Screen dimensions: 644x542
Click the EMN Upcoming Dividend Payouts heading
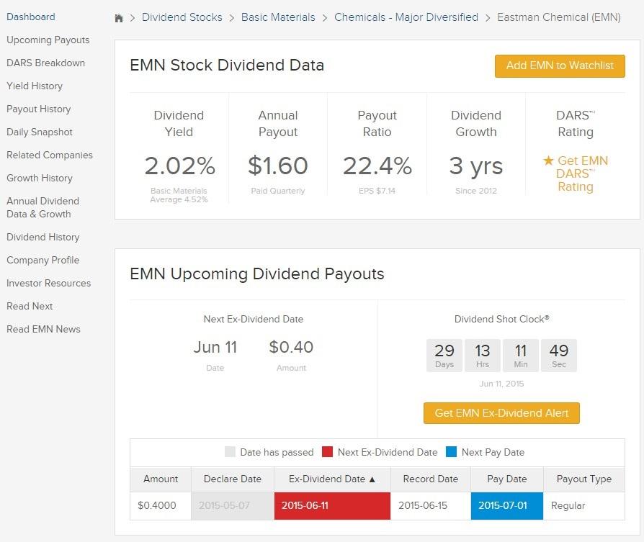tap(257, 274)
